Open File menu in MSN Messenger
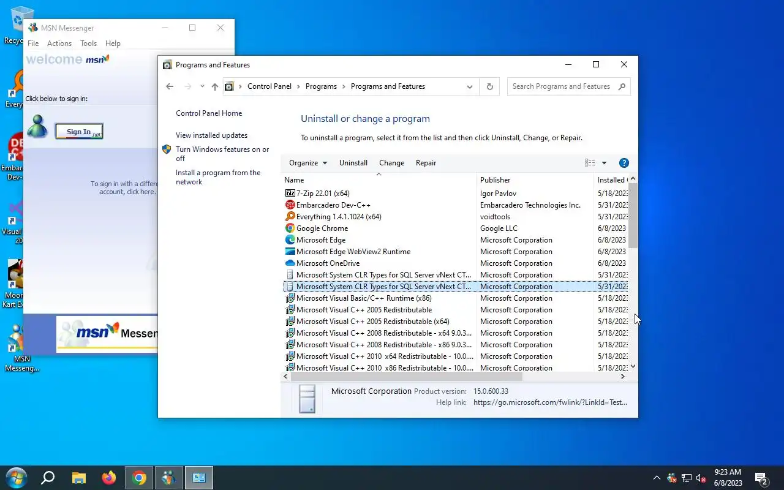This screenshot has height=490, width=784. coord(33,43)
